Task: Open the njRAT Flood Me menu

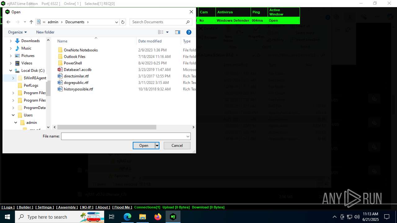Action: 122,207
